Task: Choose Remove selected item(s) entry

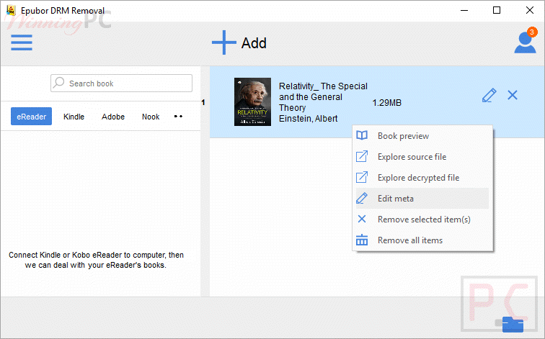Action: [422, 219]
